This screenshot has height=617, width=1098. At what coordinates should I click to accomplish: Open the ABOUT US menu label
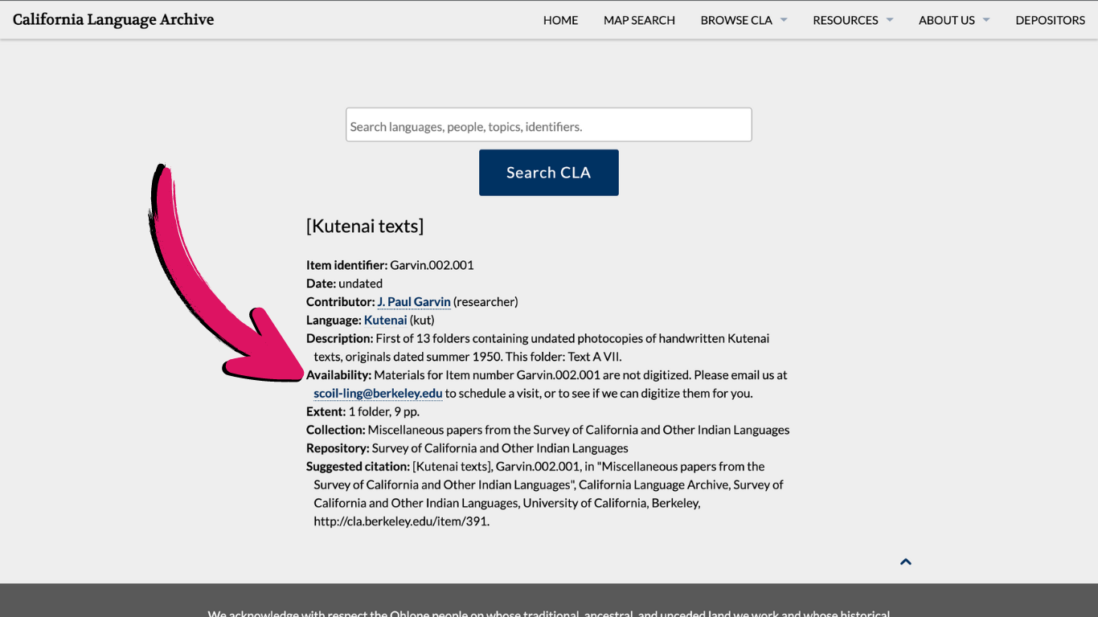tap(947, 20)
